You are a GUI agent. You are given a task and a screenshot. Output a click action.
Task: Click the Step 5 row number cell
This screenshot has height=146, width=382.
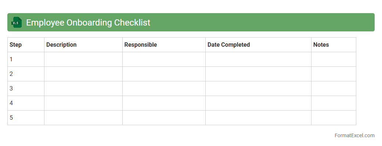26,118
